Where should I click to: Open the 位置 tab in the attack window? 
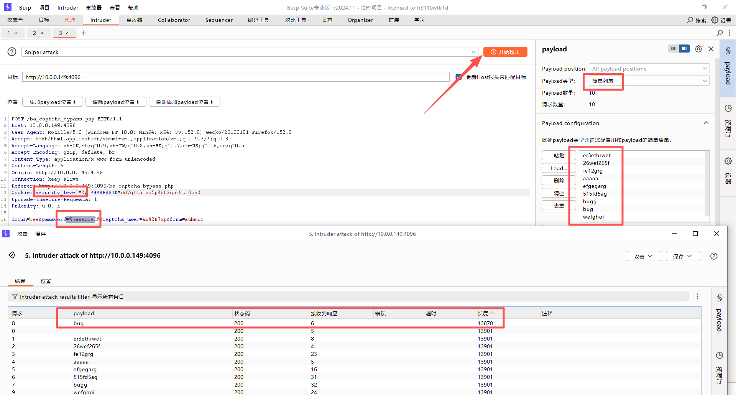[x=46, y=281]
